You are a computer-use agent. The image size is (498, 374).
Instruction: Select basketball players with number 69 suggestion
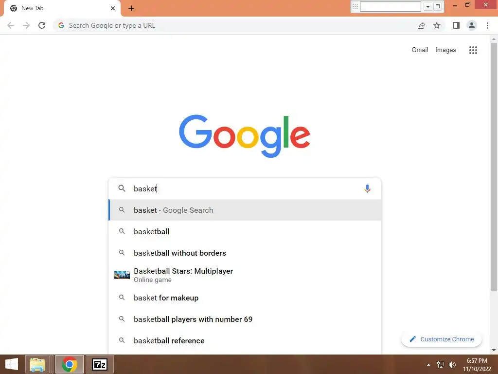[x=245, y=319]
